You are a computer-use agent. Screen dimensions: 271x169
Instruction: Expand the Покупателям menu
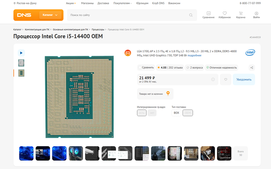pyautogui.click(x=123, y=3)
